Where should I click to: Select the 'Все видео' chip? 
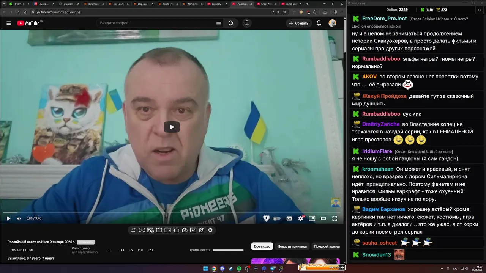click(262, 246)
